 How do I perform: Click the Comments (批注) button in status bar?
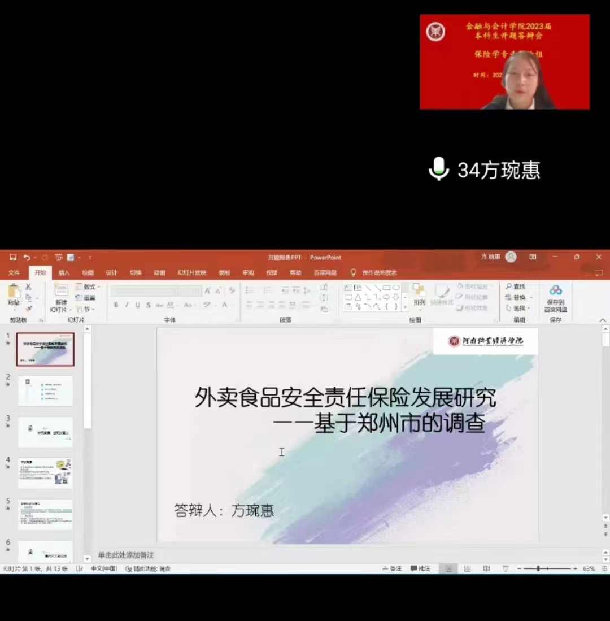(x=421, y=569)
